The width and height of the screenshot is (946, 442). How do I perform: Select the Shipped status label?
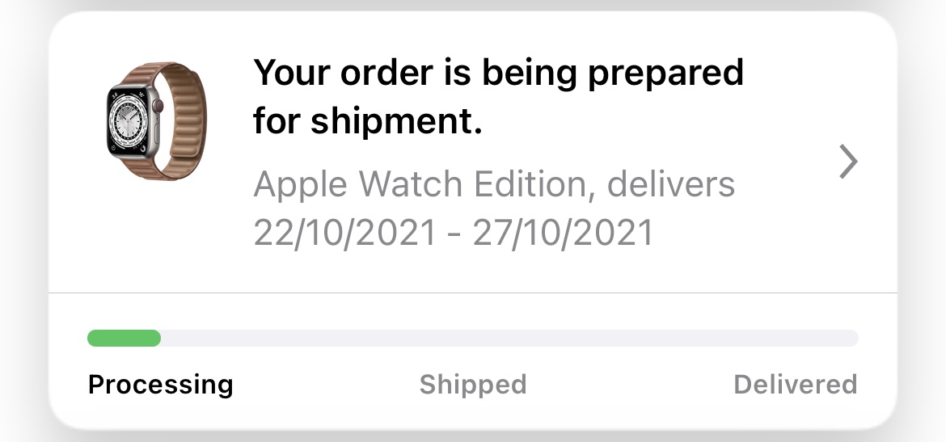tap(472, 384)
